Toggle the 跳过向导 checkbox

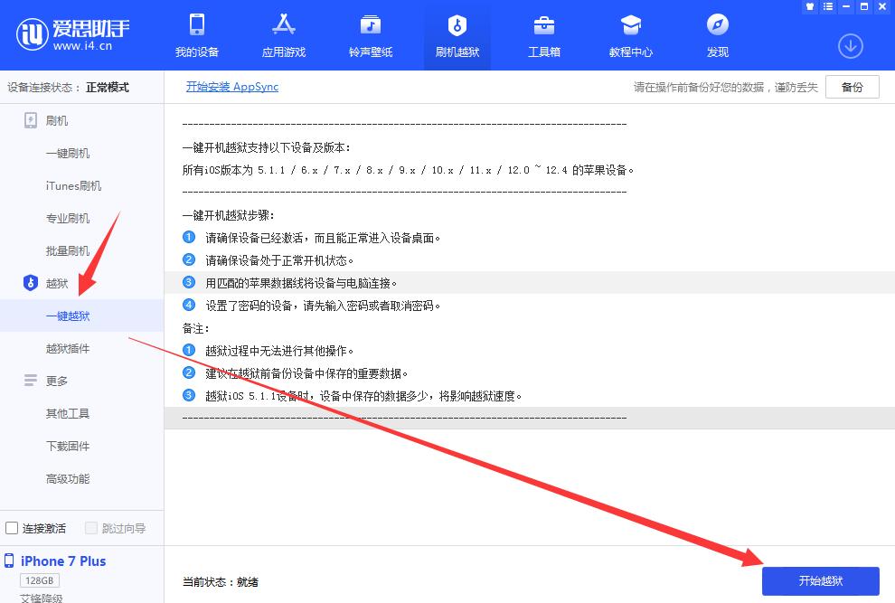click(x=91, y=527)
